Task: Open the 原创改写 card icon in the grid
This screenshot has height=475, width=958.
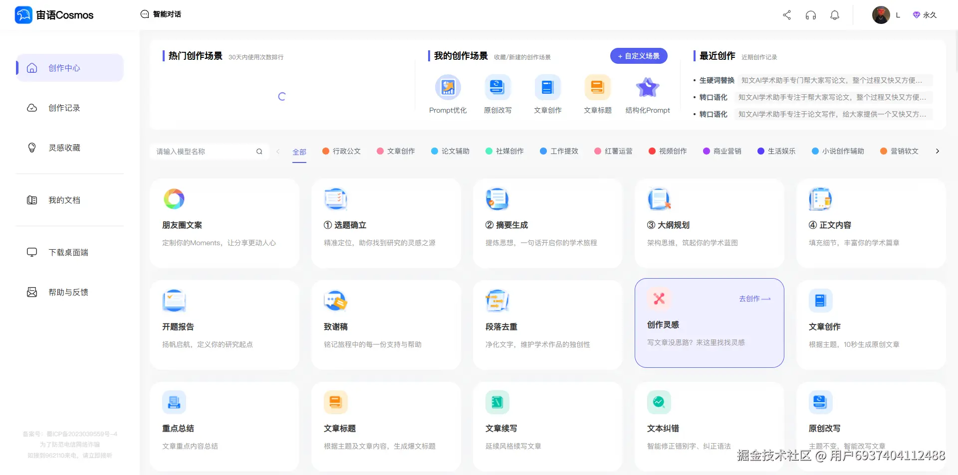Action: [821, 402]
